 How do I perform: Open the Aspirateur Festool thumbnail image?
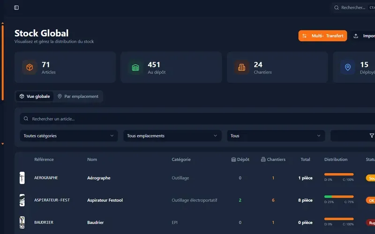click(22, 200)
